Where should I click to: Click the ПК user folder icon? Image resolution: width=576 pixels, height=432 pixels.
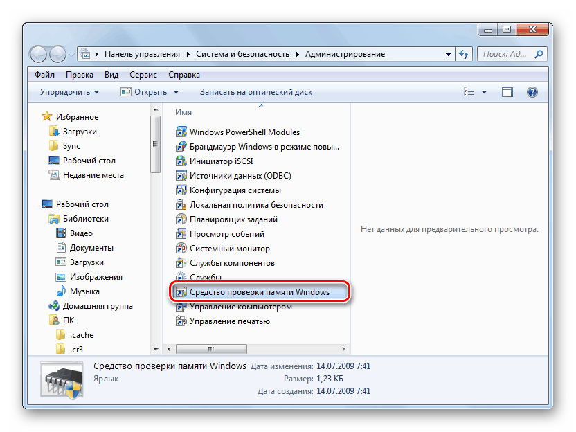[x=53, y=321]
